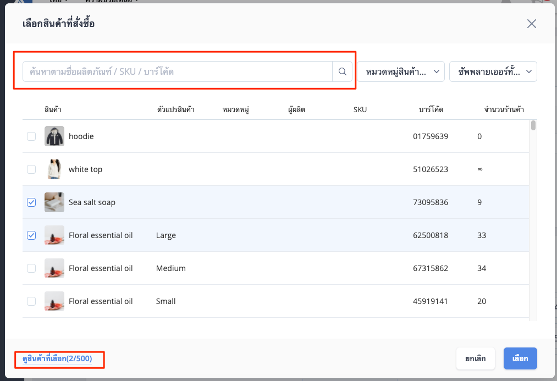557x381 pixels.
Task: Click Floral essential oil Large thumbnail
Action: pyautogui.click(x=54, y=235)
